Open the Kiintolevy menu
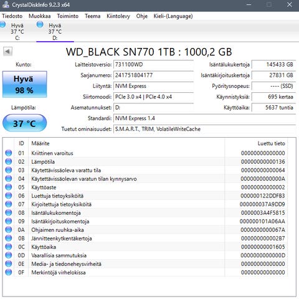299x299 pixels. [x=118, y=16]
